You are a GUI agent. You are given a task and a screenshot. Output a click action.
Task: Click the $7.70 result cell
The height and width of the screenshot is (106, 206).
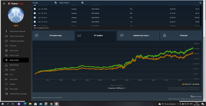pos(197,9)
